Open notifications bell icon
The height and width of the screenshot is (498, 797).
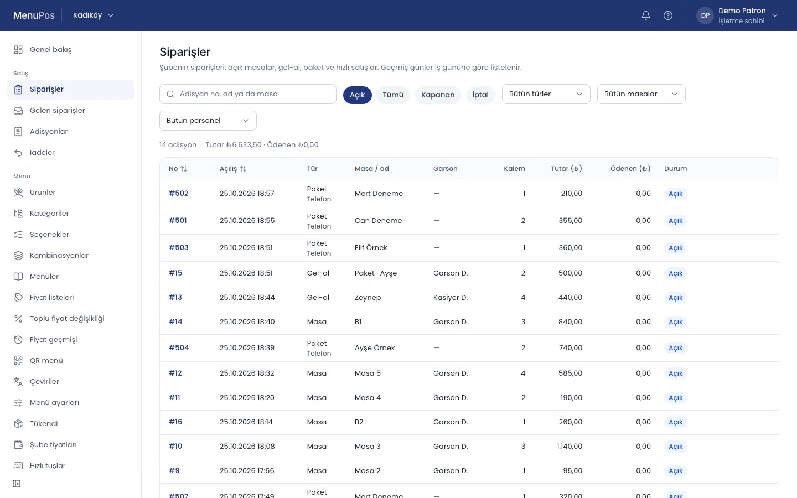point(645,15)
